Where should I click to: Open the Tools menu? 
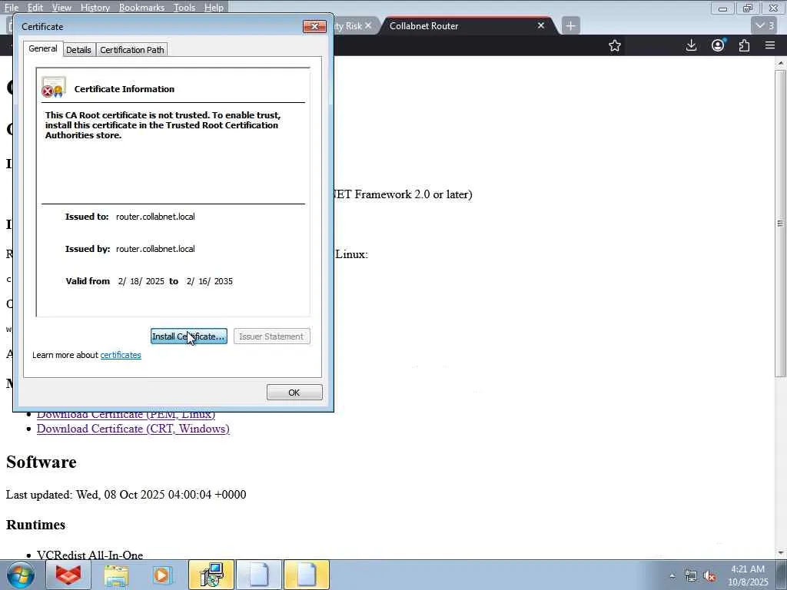pos(184,8)
